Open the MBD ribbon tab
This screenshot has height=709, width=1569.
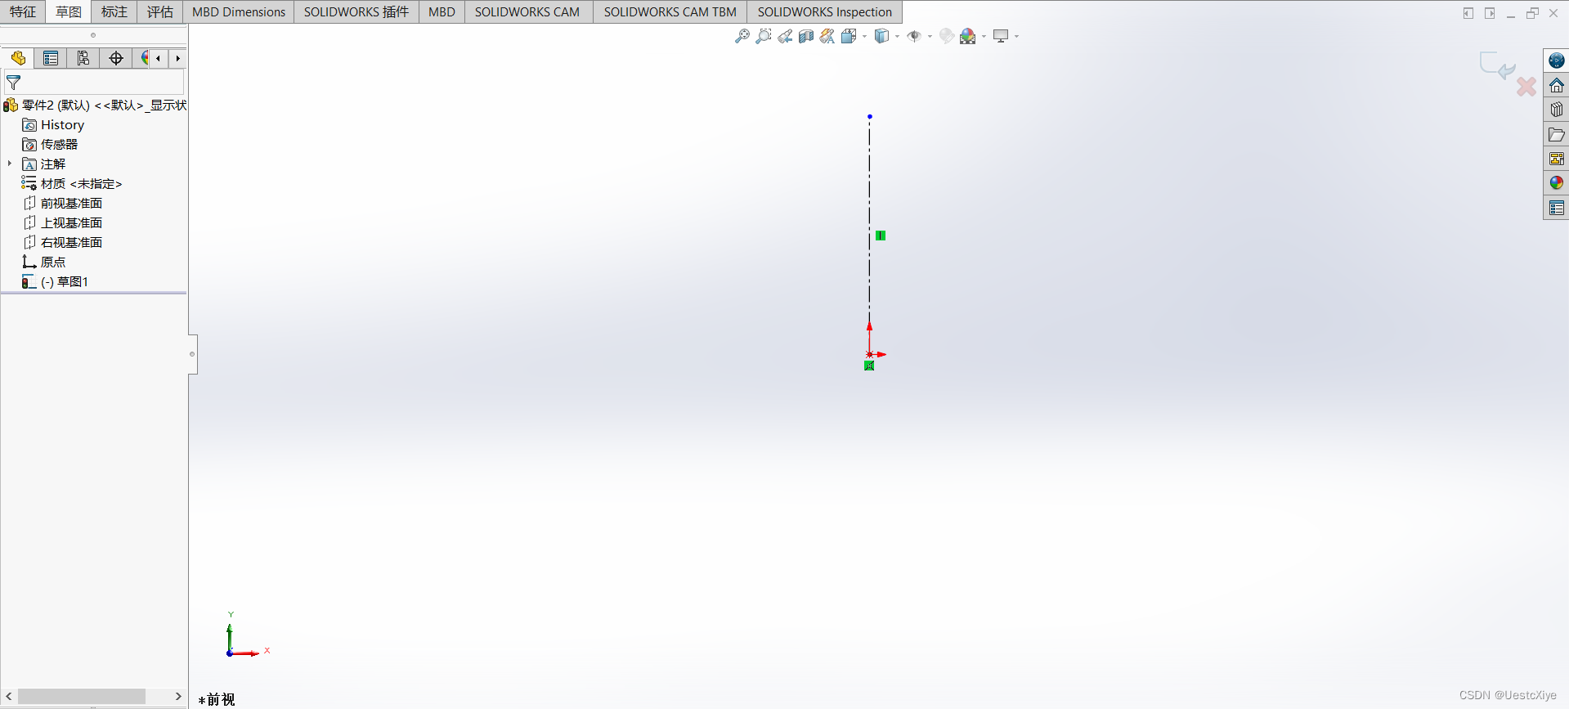pyautogui.click(x=442, y=11)
